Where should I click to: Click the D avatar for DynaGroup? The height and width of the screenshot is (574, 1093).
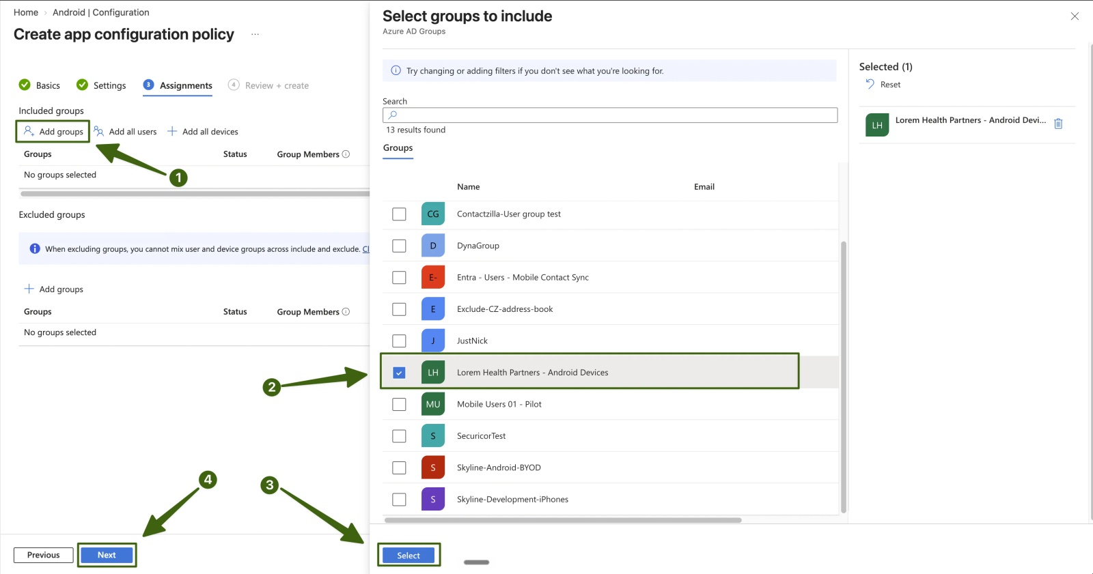(433, 246)
